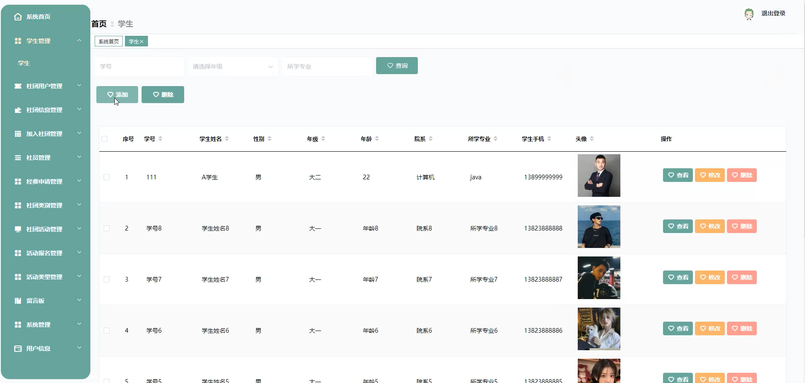Click the 活动类型管理 sidebar icon
The width and height of the screenshot is (805, 383).
(18, 277)
